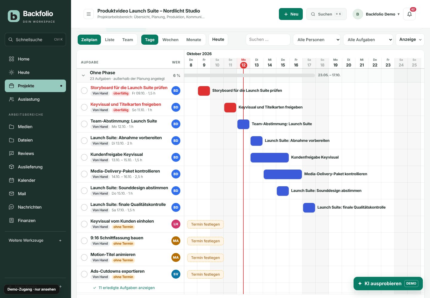Select the Monate time scale
This screenshot has height=298, width=430.
pos(193,40)
